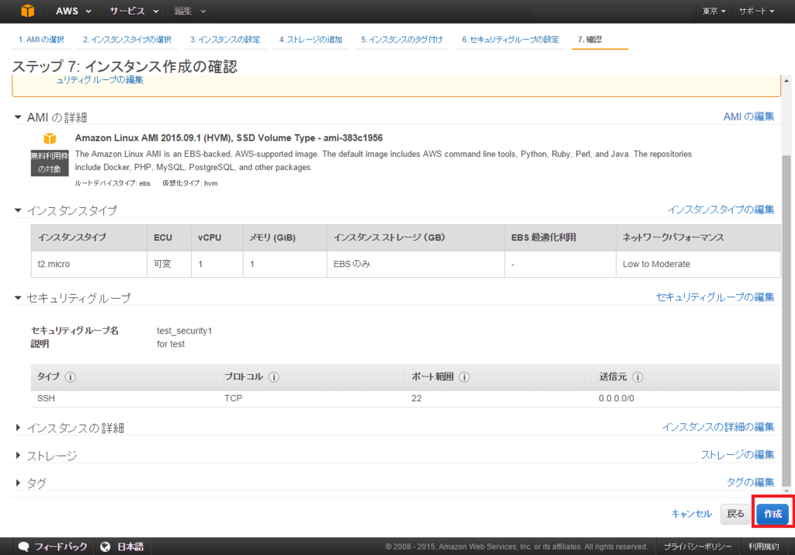Click the SSH type cell
This screenshot has width=795, height=555.
pyautogui.click(x=46, y=398)
